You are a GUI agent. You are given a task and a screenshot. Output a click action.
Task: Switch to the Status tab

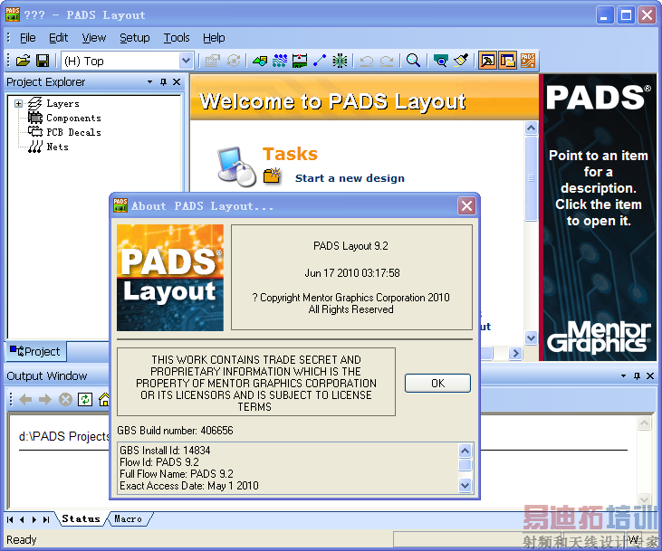click(x=81, y=519)
